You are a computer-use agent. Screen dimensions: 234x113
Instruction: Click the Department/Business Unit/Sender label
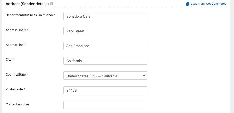click(x=30, y=15)
